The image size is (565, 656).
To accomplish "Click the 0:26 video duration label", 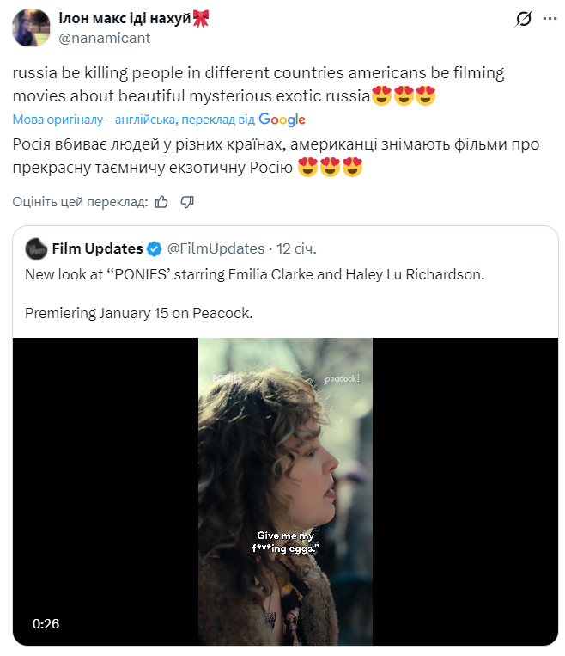I will point(46,623).
